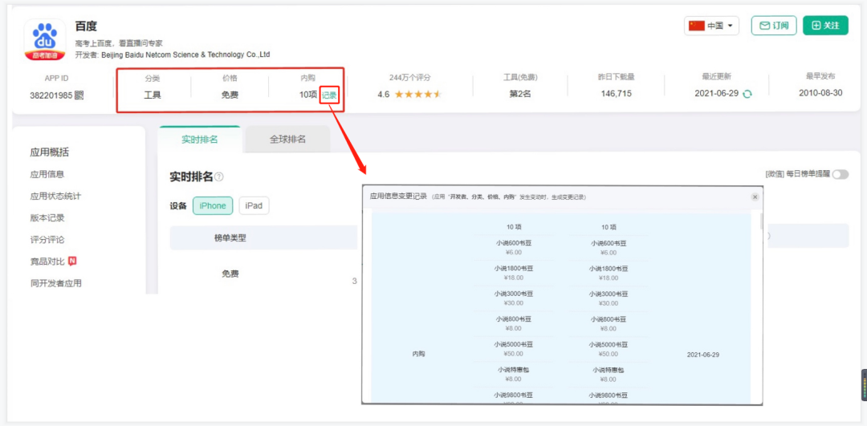Click the red N badge next to 竞品对比
Screen dimensions: 867x426
(x=72, y=261)
